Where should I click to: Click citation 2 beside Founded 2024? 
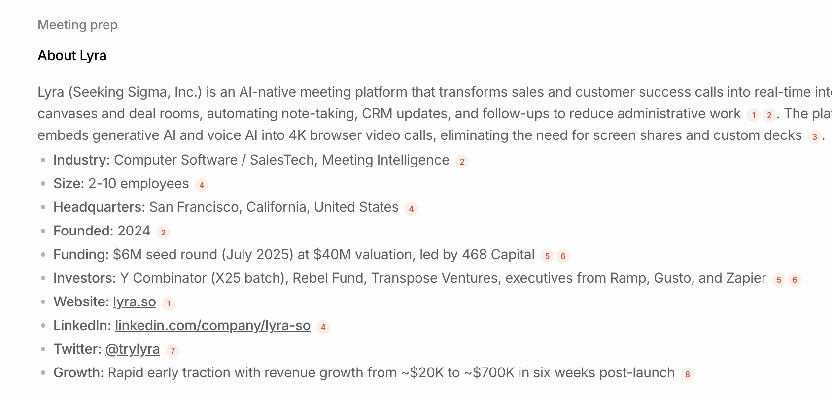point(163,233)
